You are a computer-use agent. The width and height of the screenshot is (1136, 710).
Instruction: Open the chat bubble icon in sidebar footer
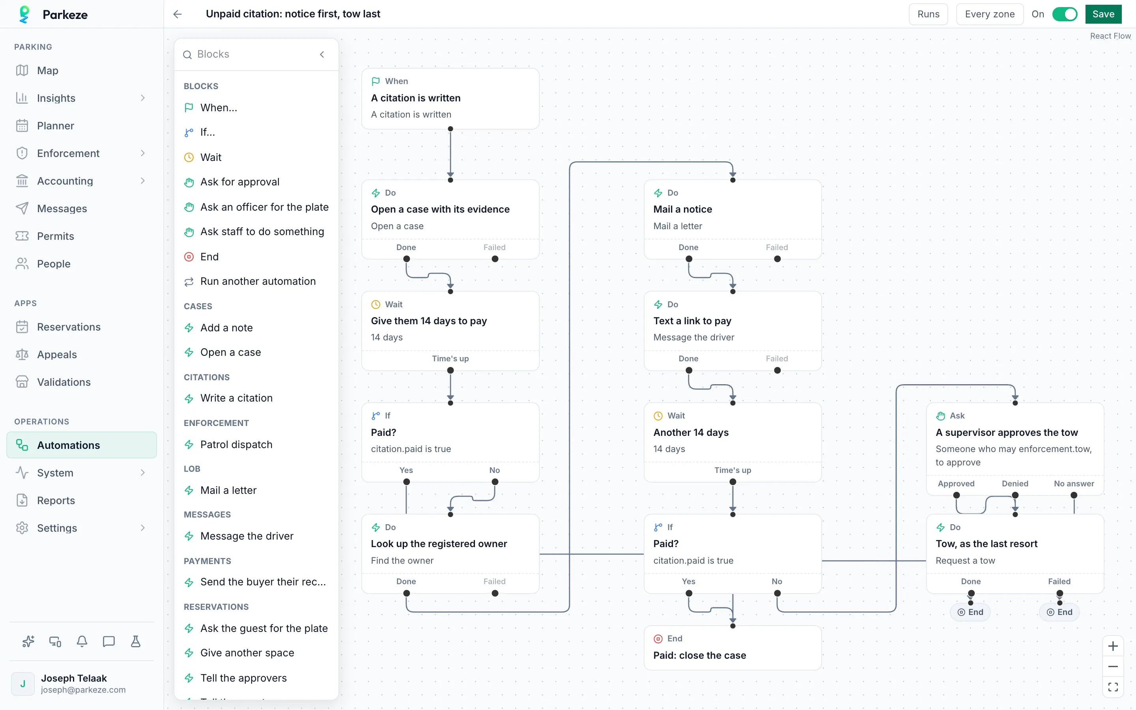(x=108, y=641)
